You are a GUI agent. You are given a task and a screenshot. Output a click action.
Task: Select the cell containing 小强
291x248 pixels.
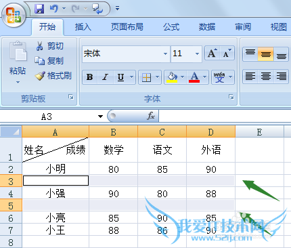[55, 193]
